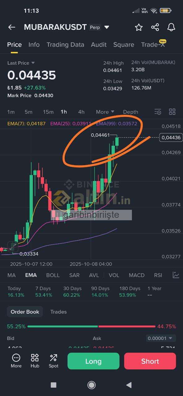
Task: Add MUBARAKUSDT to favorites with star icon
Action: (x=139, y=27)
